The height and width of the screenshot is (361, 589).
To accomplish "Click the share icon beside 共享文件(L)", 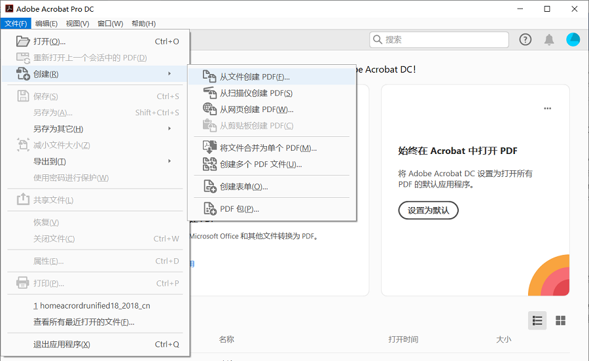I will click(23, 199).
